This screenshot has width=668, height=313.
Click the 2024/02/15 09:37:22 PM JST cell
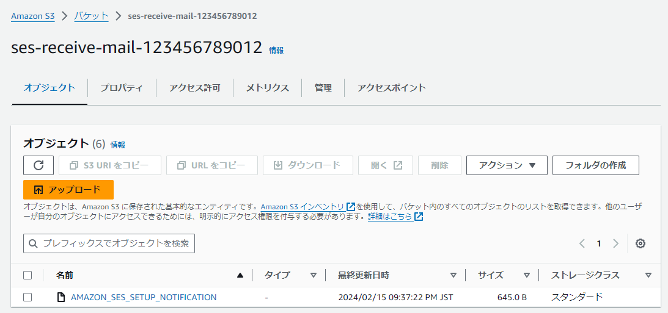395,297
